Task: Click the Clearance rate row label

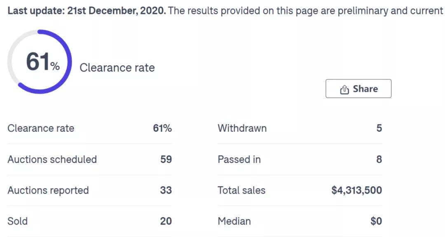Action: pyautogui.click(x=41, y=128)
